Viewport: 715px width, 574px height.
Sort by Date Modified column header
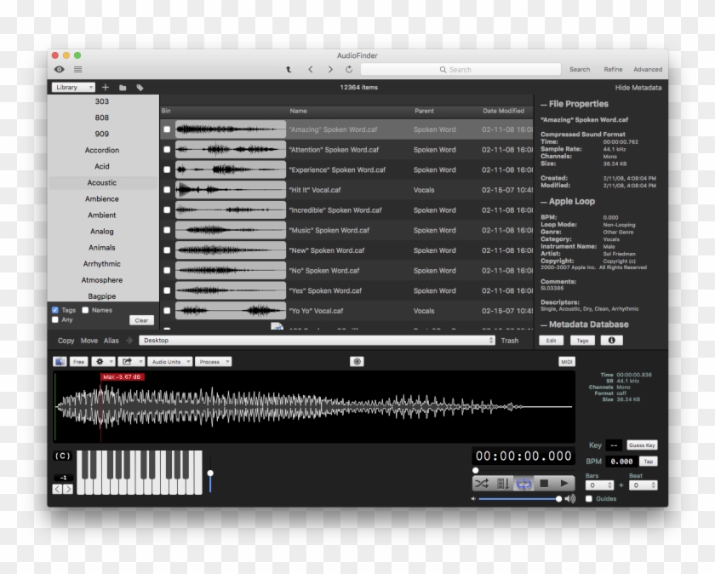(503, 111)
